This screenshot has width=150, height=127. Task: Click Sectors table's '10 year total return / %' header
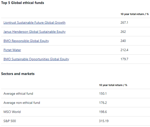click(x=113, y=85)
